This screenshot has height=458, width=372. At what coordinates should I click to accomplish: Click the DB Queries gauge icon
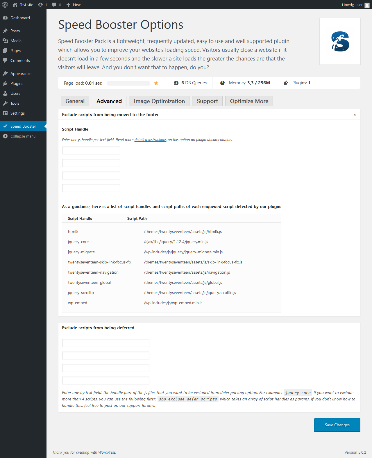pyautogui.click(x=176, y=83)
